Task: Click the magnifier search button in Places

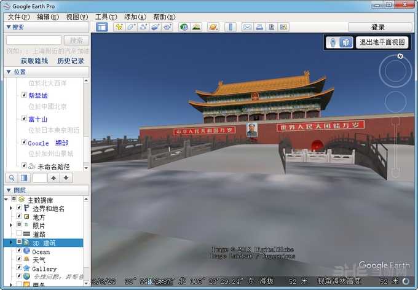Action: pyautogui.click(x=12, y=178)
